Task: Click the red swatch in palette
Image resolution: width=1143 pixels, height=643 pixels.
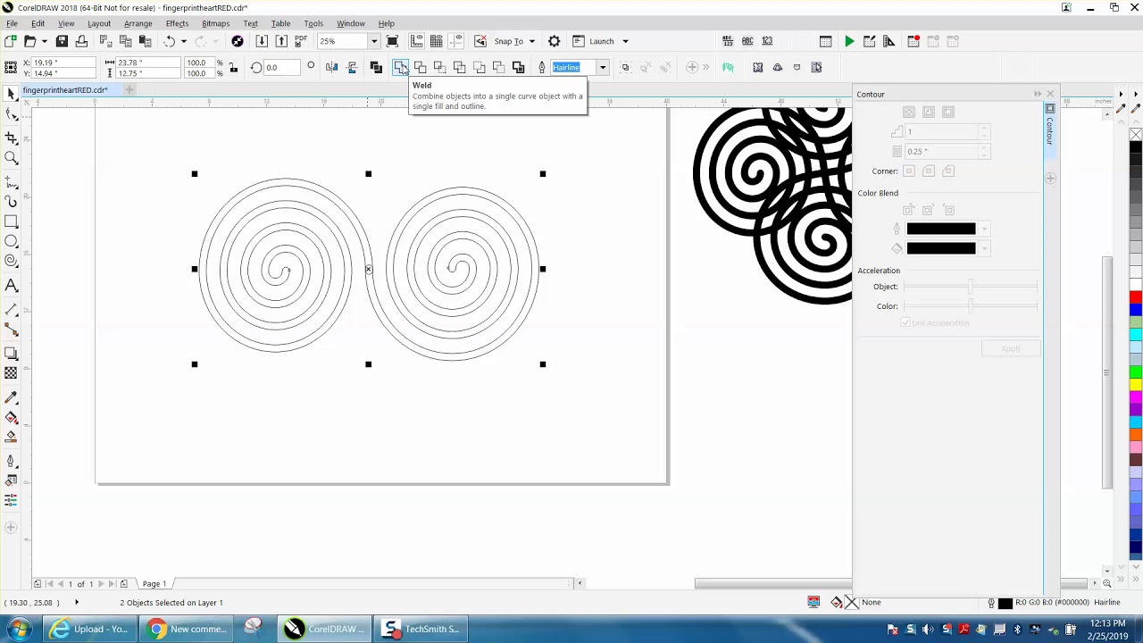Action: click(1136, 297)
